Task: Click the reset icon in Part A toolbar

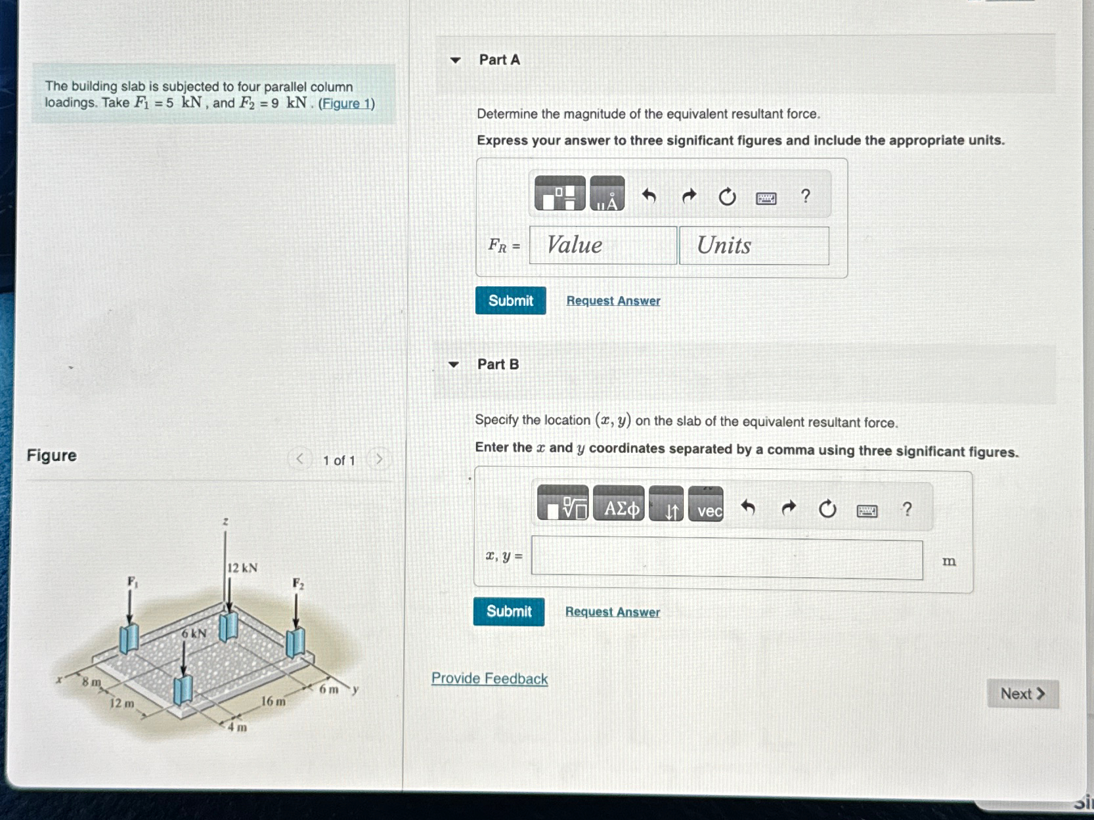Action: 727,196
